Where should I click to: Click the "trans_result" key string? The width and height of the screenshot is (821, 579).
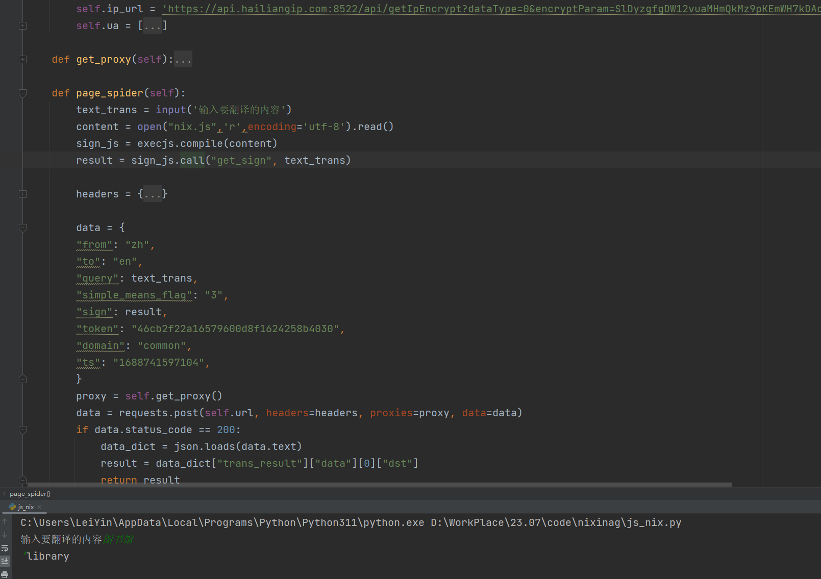tap(260, 463)
